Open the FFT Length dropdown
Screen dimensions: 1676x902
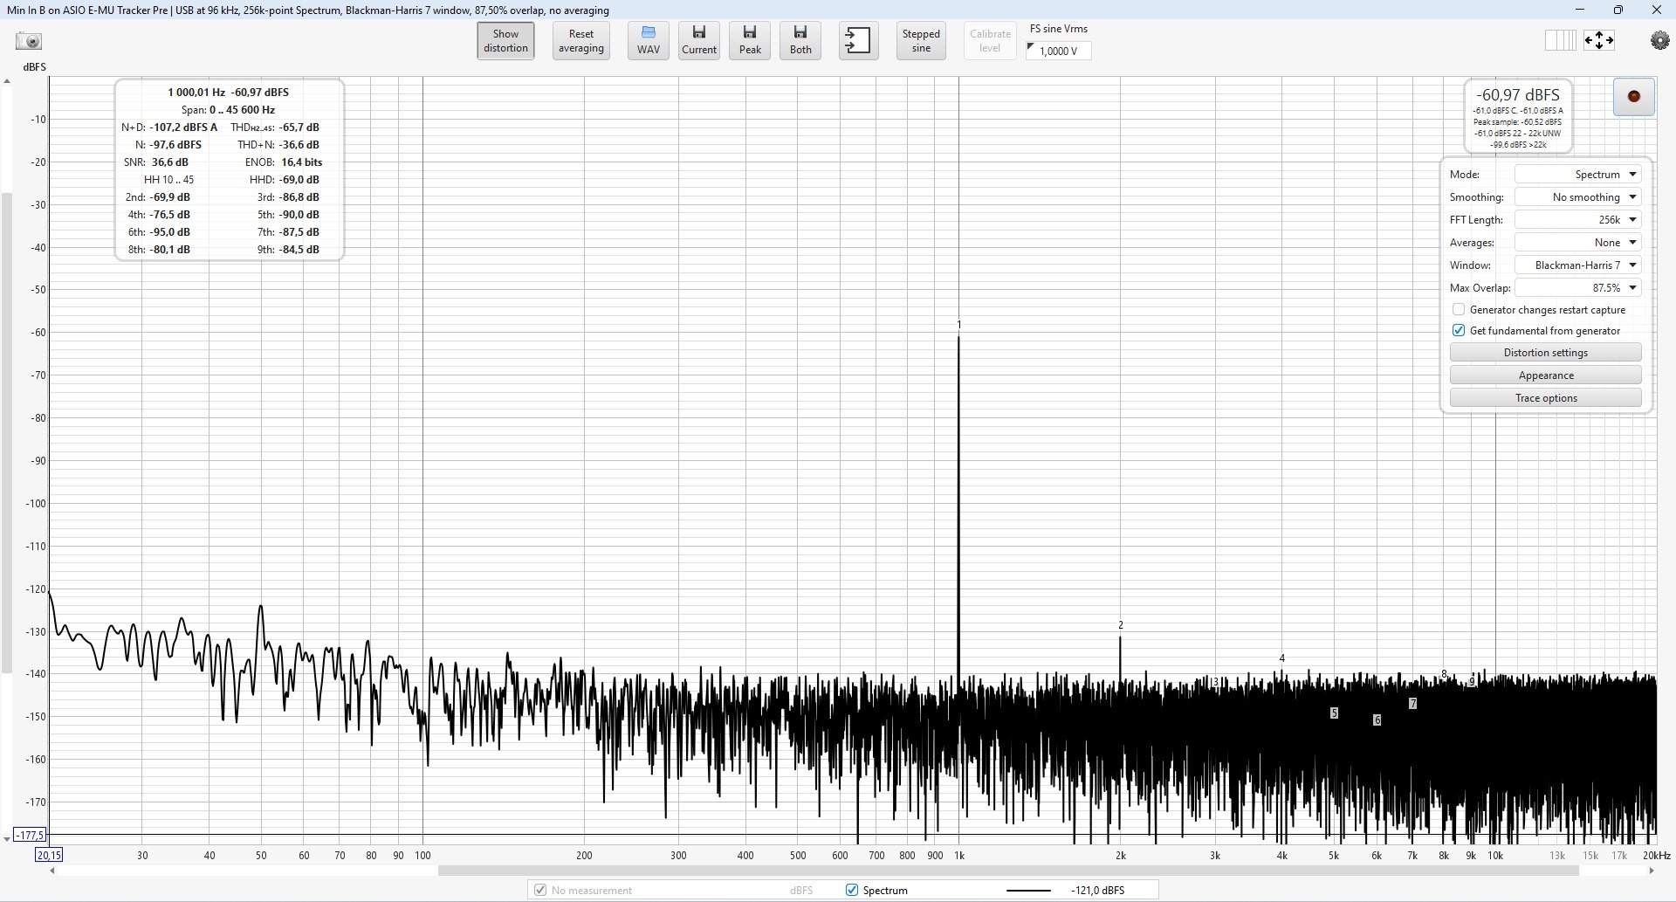pos(1577,220)
